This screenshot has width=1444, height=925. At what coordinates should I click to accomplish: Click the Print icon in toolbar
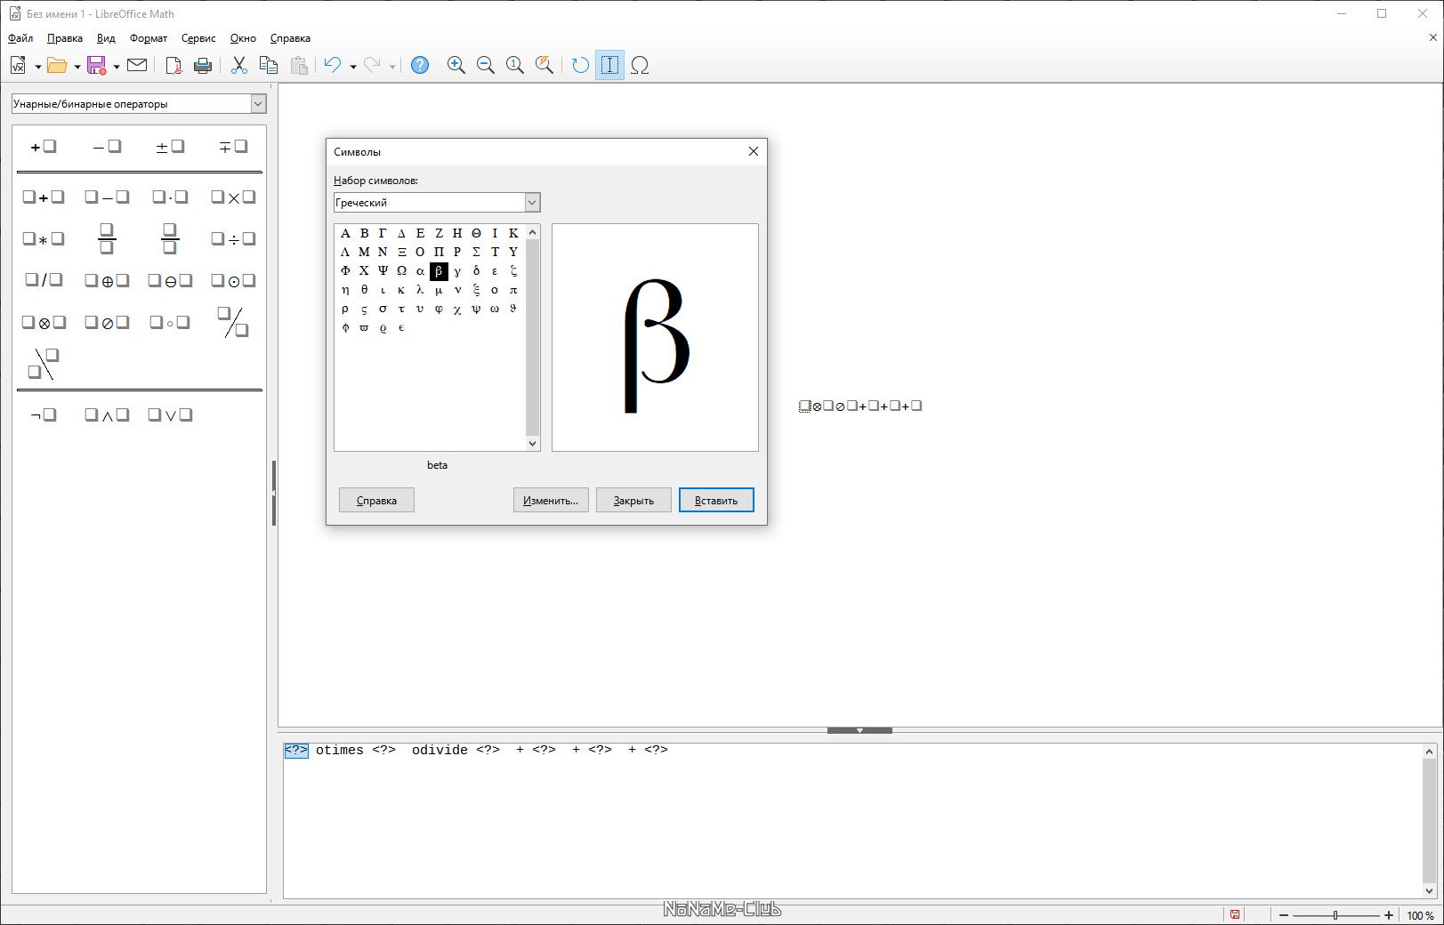click(203, 65)
